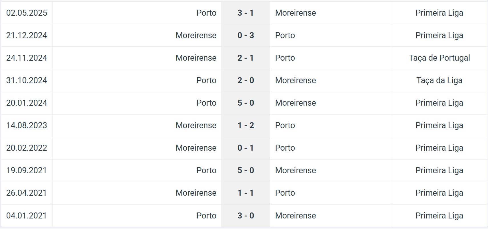Viewport: 488px width, 229px height.
Task: Select away team Moreirense in the 20.01.2024 row
Action: pyautogui.click(x=295, y=103)
